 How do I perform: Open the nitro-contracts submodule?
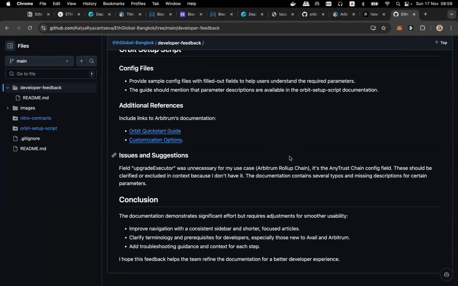tap(36, 118)
